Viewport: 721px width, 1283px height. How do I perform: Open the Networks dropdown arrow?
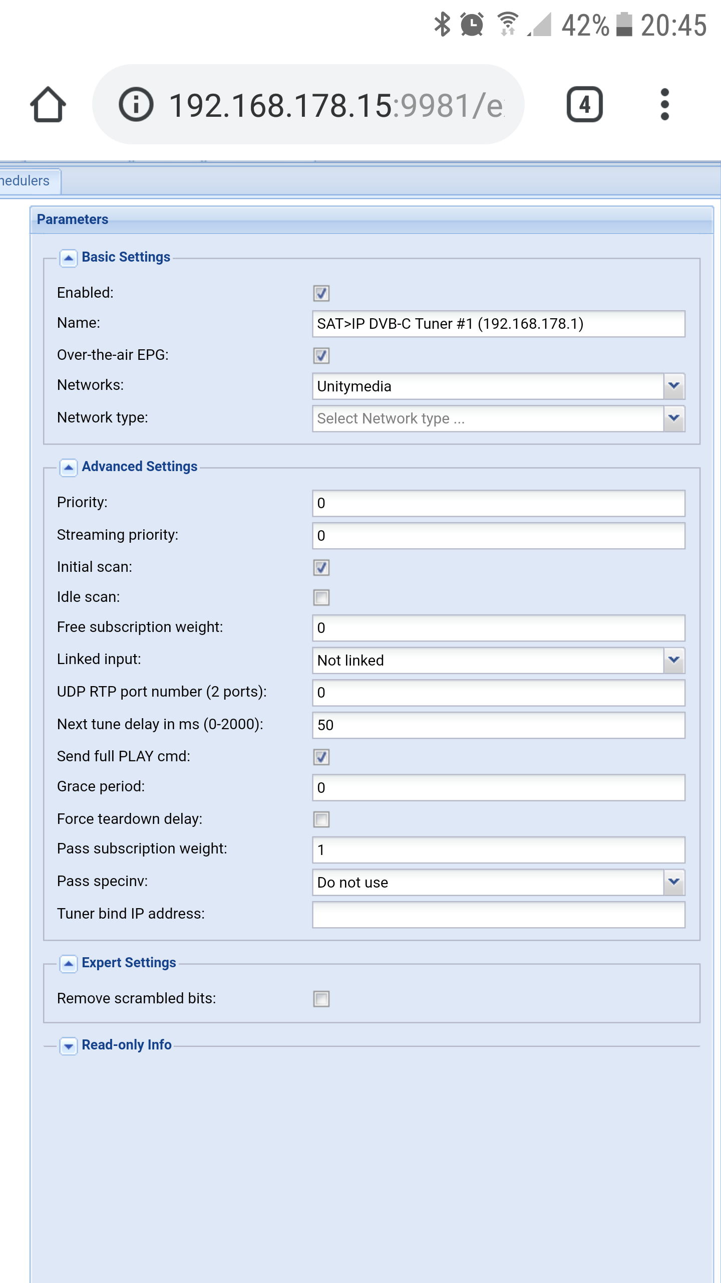674,386
